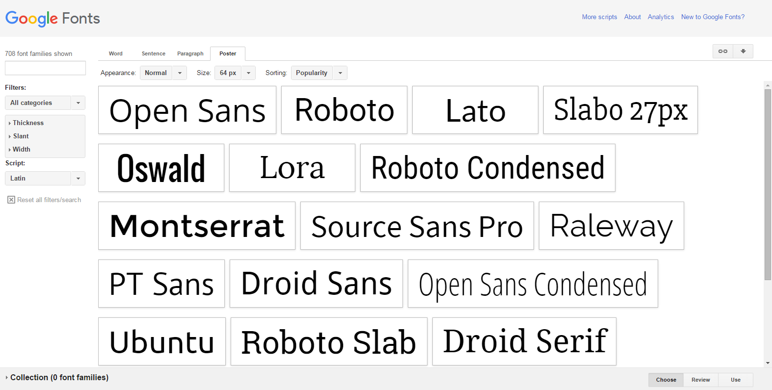Click the Google Fonts logo
This screenshot has width=772, height=390.
pos(53,19)
